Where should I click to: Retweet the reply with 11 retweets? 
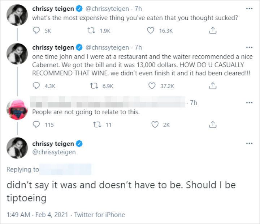[97, 124]
